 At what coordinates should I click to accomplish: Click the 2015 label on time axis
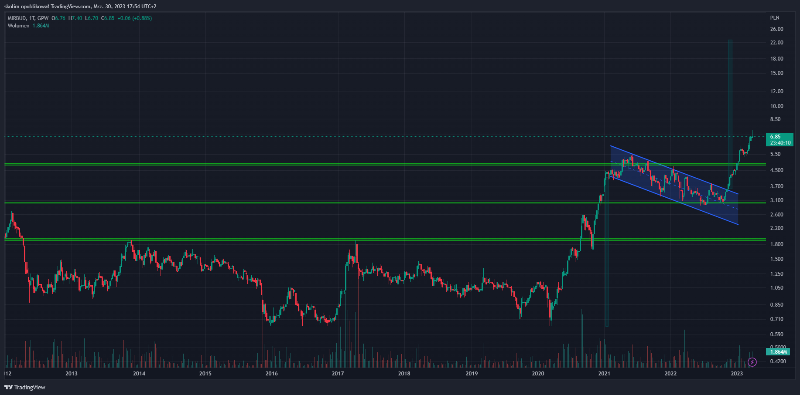point(205,374)
